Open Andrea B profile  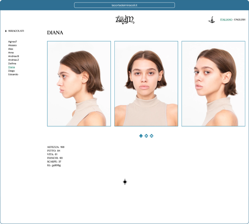coord(14,56)
